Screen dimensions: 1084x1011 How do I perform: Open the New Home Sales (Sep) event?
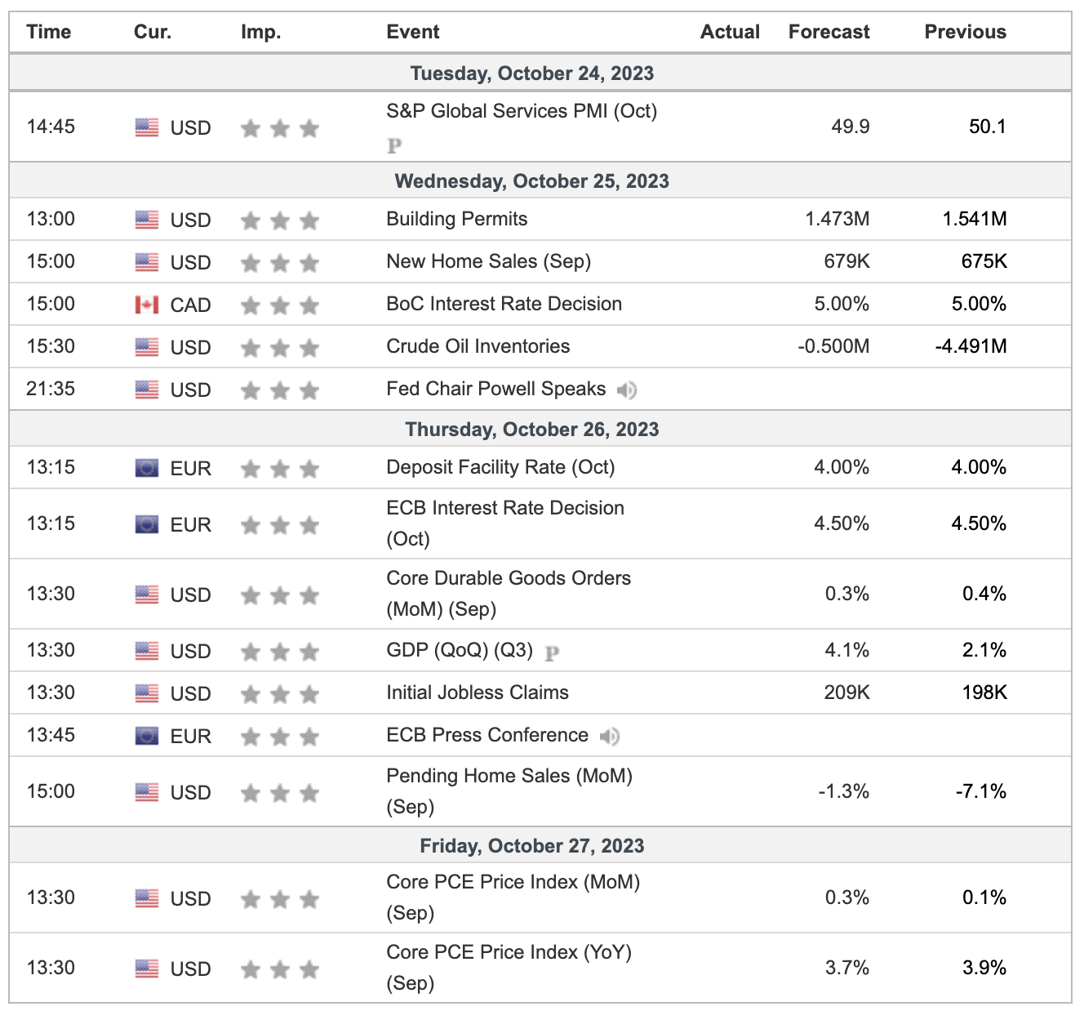tap(489, 261)
